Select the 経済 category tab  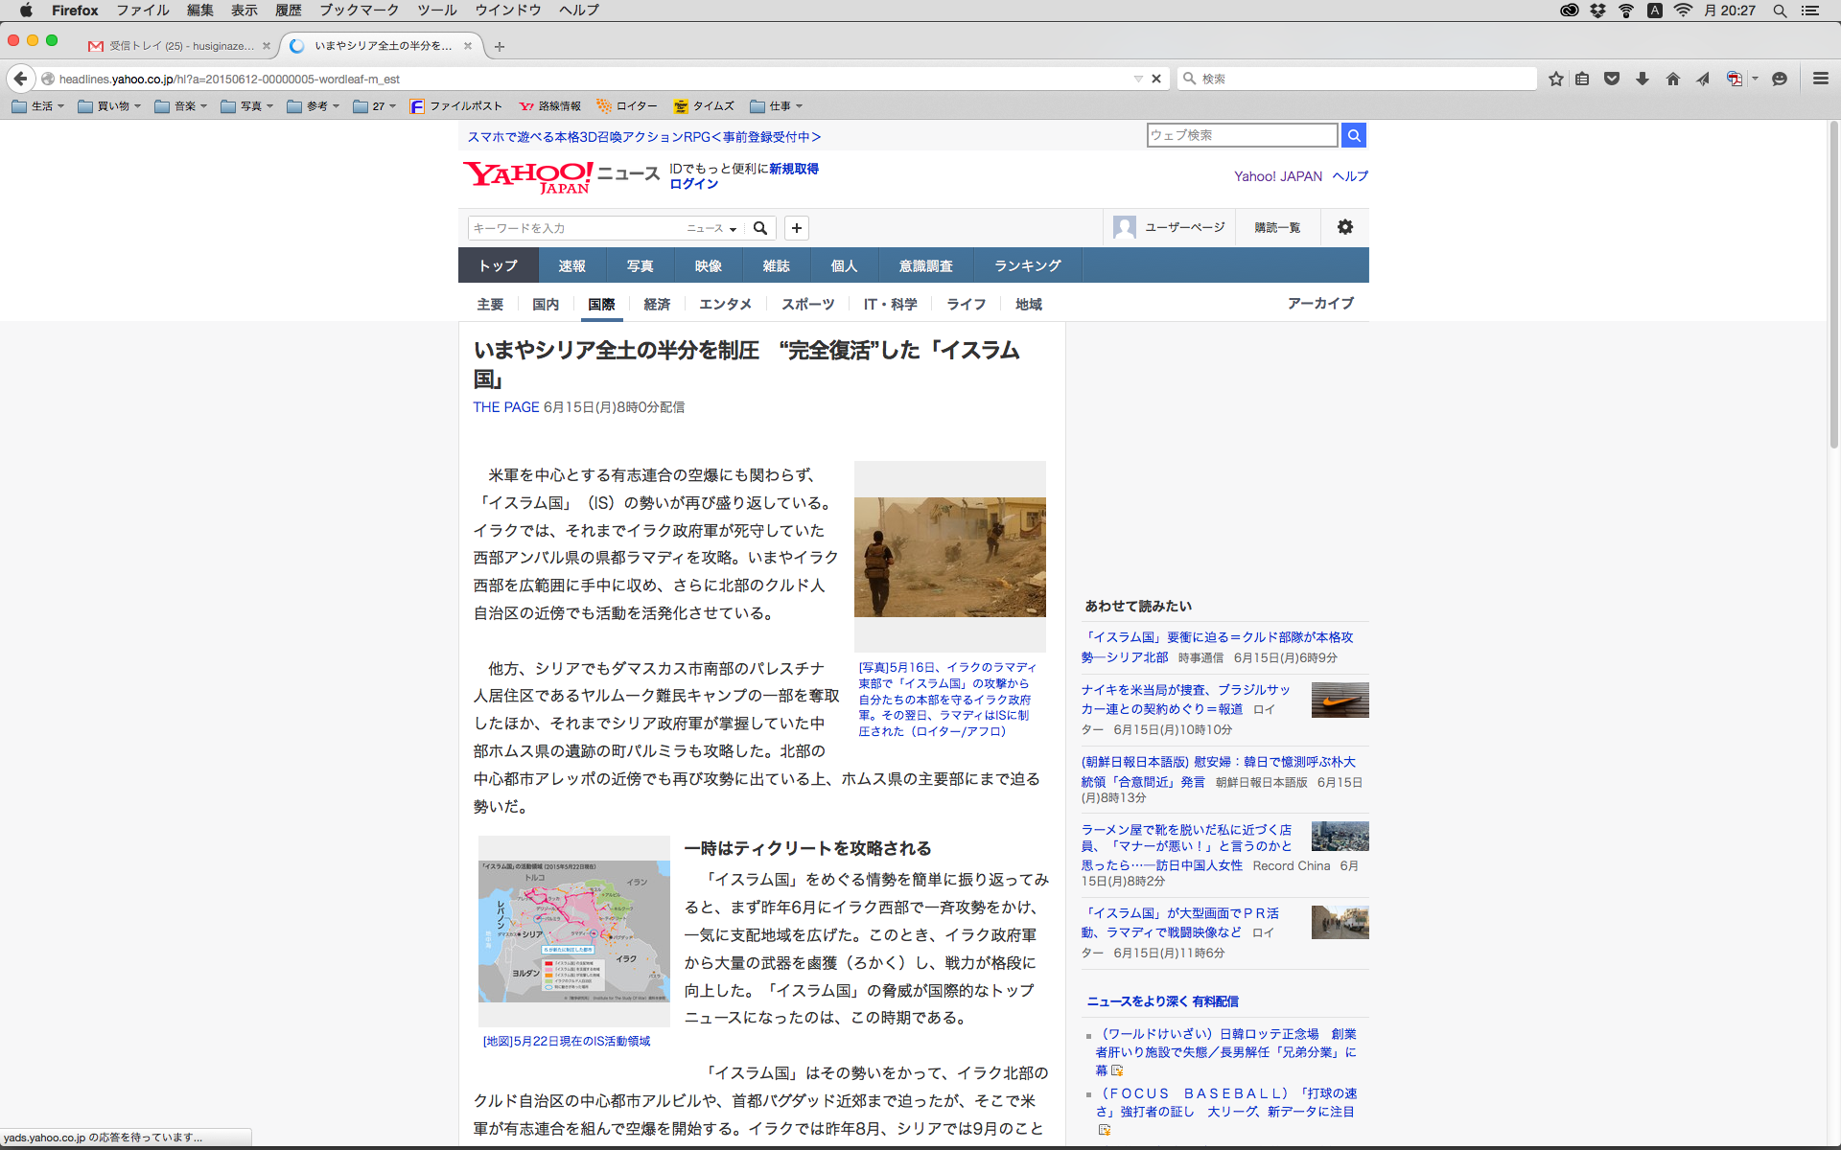(x=657, y=304)
